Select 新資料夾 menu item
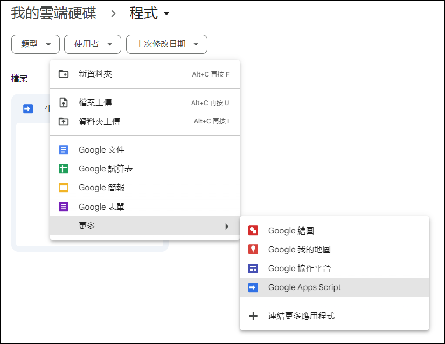This screenshot has height=344, width=445. click(145, 74)
